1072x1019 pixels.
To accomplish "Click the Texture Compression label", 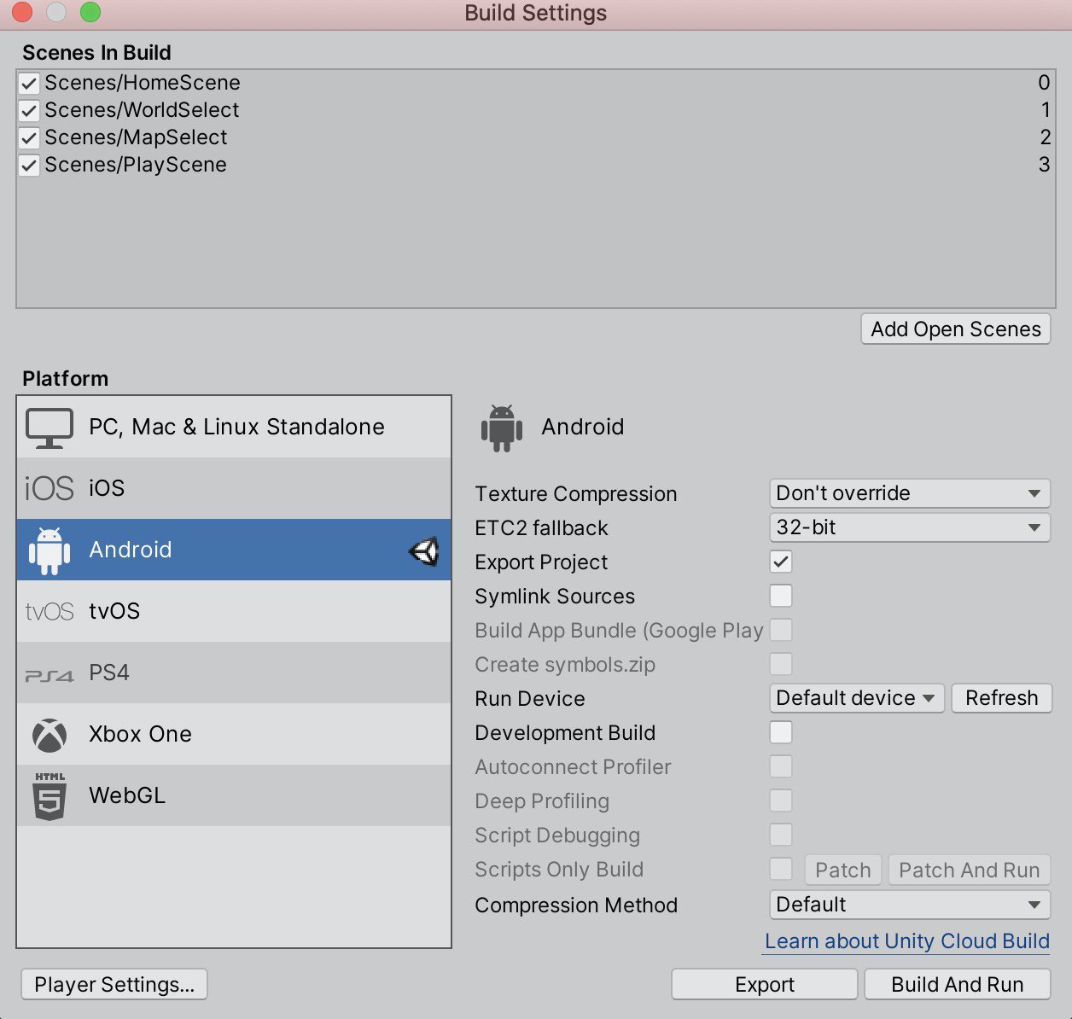I will 576,494.
